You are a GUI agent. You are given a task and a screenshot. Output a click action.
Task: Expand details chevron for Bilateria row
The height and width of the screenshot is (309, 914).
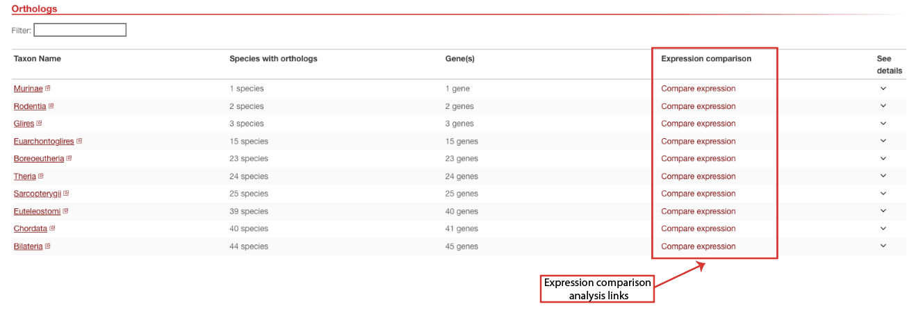[x=883, y=246]
